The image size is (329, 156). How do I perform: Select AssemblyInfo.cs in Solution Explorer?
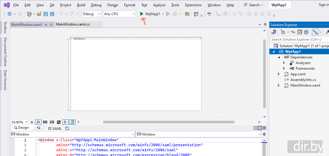tap(303, 80)
